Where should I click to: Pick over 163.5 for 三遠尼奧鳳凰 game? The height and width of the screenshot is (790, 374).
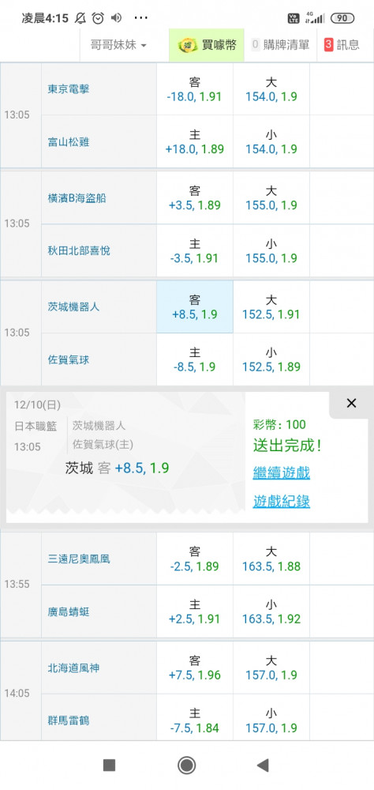pyautogui.click(x=271, y=559)
